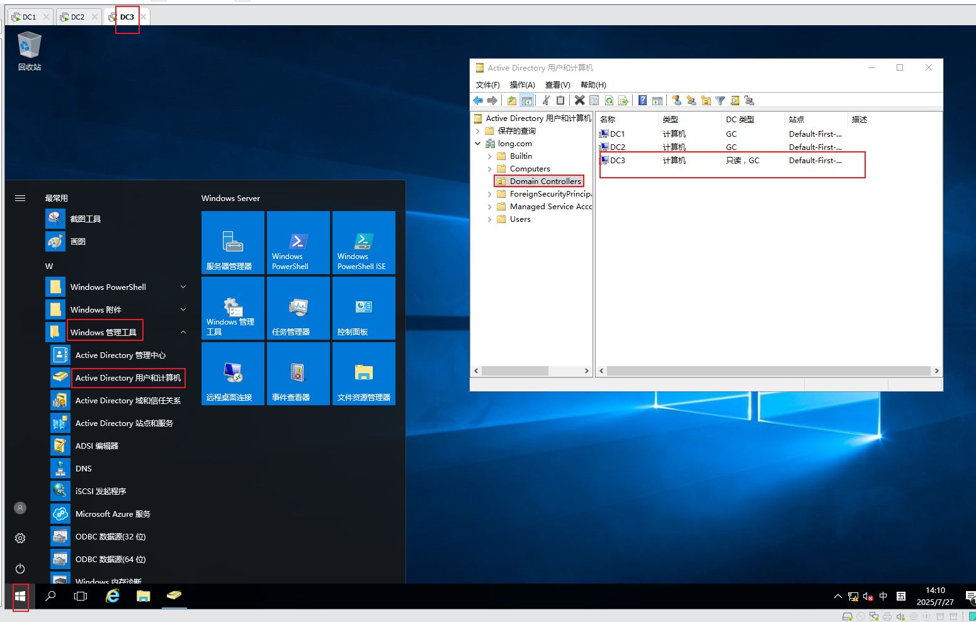Viewport: 976px width, 622px height.
Task: Open Active Directory 站点和服务
Action: [118, 423]
